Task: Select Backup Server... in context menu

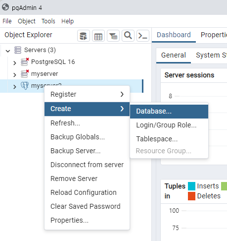Action: [87, 151]
